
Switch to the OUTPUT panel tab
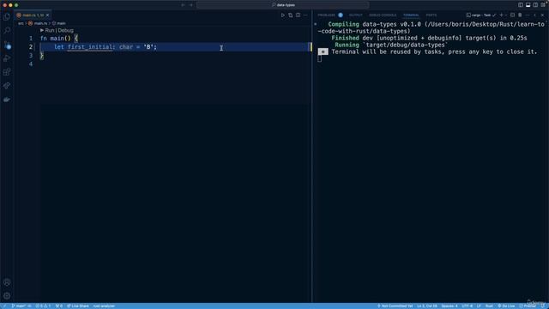pyautogui.click(x=356, y=15)
